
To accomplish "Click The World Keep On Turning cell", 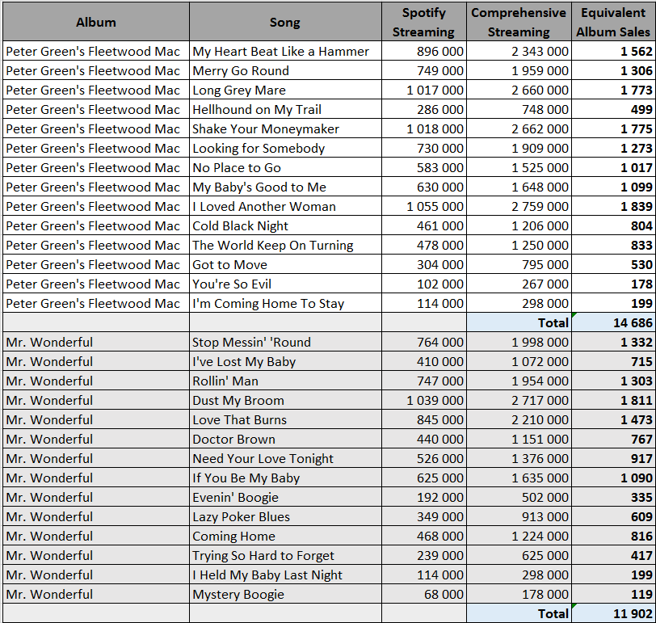I will click(285, 245).
